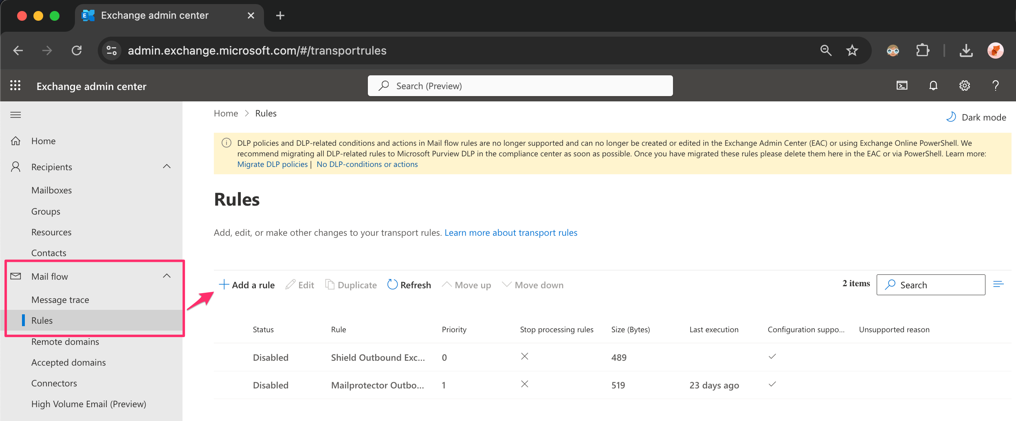Open the browser downloads icon

(x=966, y=50)
